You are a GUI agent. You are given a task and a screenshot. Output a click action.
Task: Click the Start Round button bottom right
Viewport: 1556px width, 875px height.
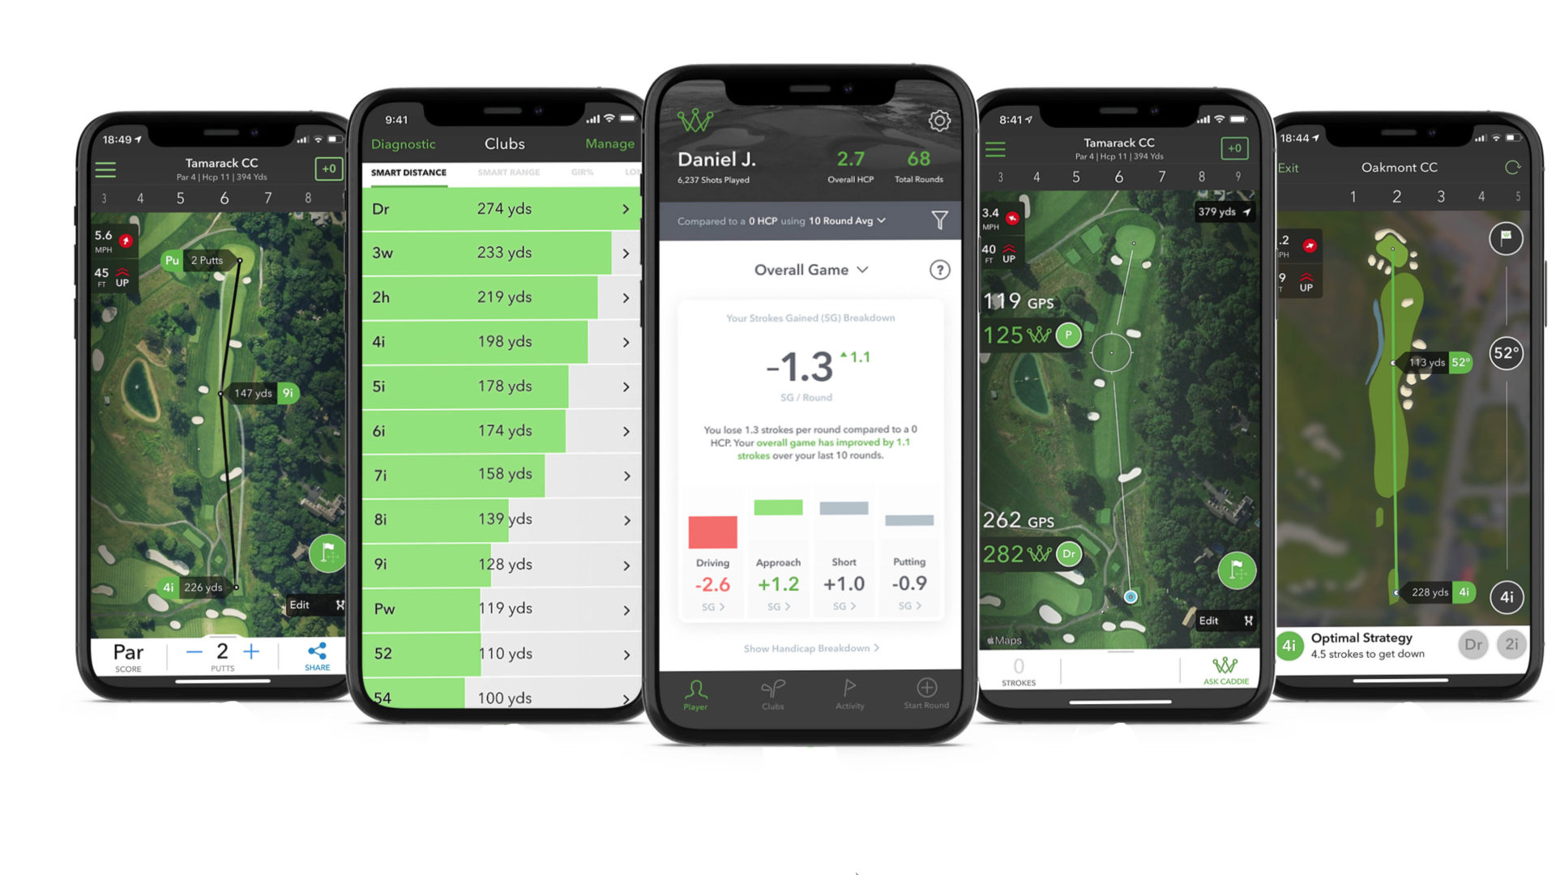922,694
